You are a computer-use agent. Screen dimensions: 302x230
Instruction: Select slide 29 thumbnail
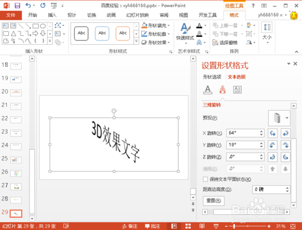(16, 214)
